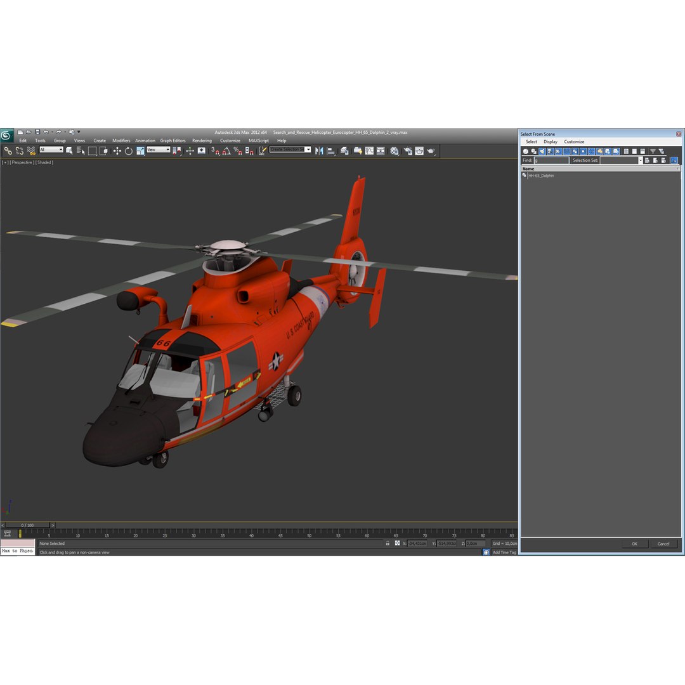The height and width of the screenshot is (685, 685).
Task: Open the reference coordinate 'View' dropdown
Action: [x=159, y=150]
